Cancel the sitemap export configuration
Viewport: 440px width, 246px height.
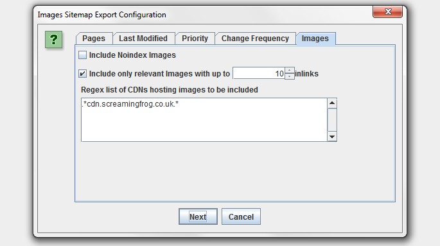coord(241,216)
